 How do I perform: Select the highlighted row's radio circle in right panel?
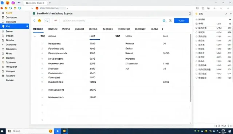(x=197, y=28)
